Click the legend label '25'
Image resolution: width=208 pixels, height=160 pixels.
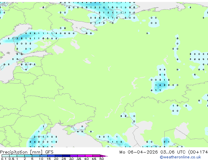coord(64,159)
